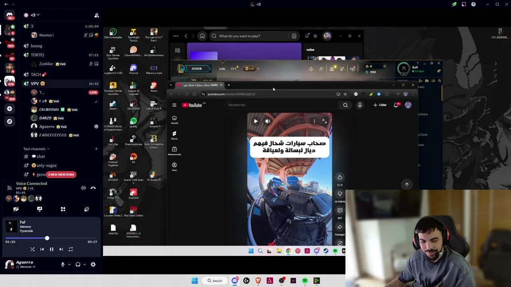Click green pen icon in title bar
Screen dimensions: 511x287
pyautogui.click(x=454, y=4)
